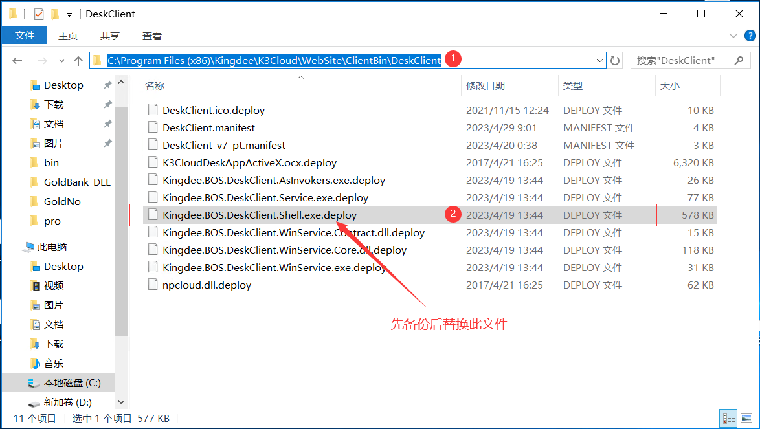Open the blue Help question-mark icon
This screenshot has width=760, height=429.
[x=750, y=36]
